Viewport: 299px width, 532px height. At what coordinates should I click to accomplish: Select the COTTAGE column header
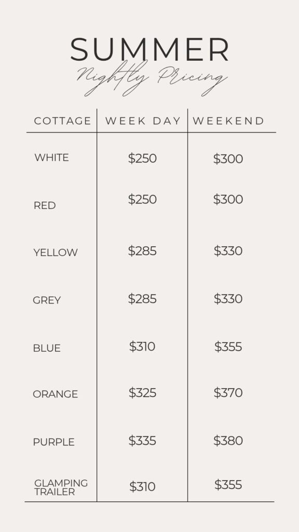tap(63, 121)
